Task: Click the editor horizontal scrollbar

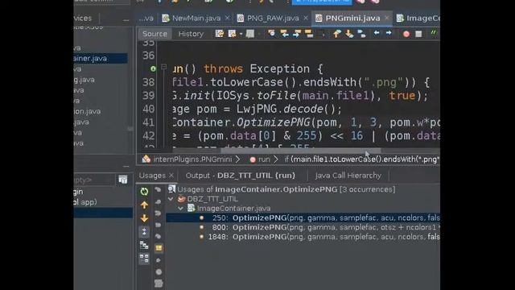Action: pyautogui.click(x=300, y=151)
